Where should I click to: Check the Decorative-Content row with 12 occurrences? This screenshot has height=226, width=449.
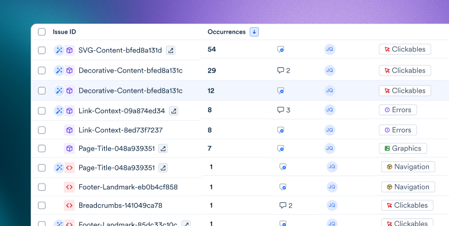click(42, 91)
